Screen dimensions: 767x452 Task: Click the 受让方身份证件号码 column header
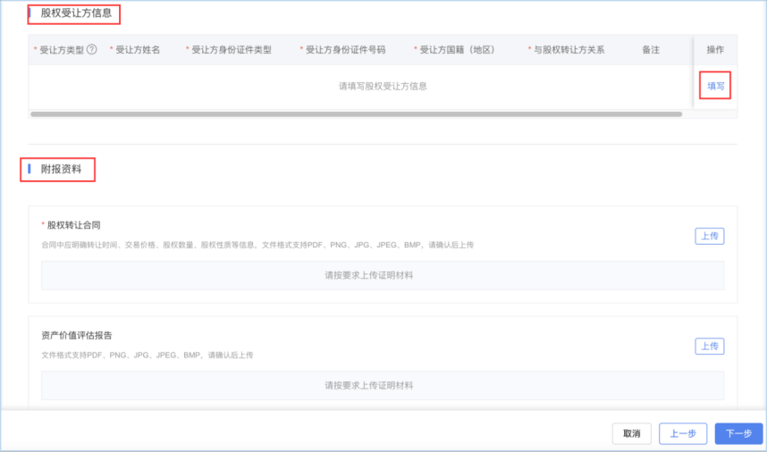(345, 50)
